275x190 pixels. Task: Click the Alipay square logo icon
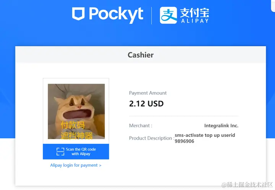[168, 15]
